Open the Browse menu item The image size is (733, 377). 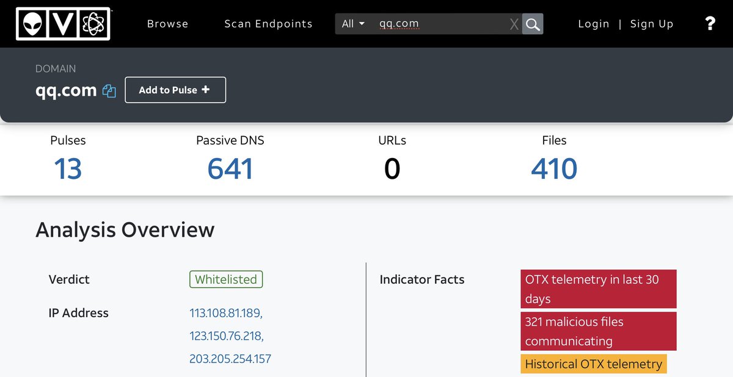tap(167, 24)
